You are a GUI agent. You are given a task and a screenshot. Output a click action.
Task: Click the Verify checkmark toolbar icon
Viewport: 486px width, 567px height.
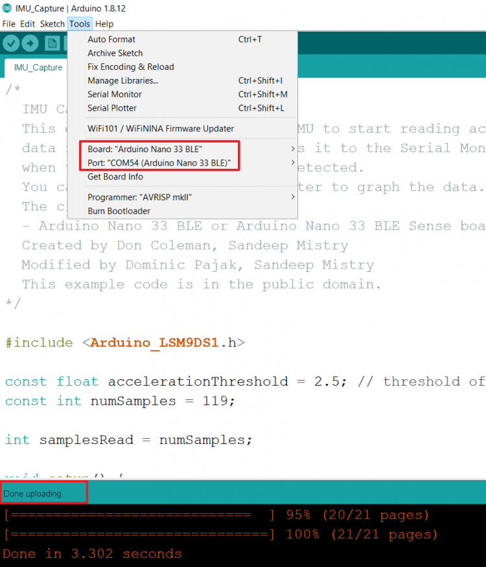pyautogui.click(x=11, y=44)
